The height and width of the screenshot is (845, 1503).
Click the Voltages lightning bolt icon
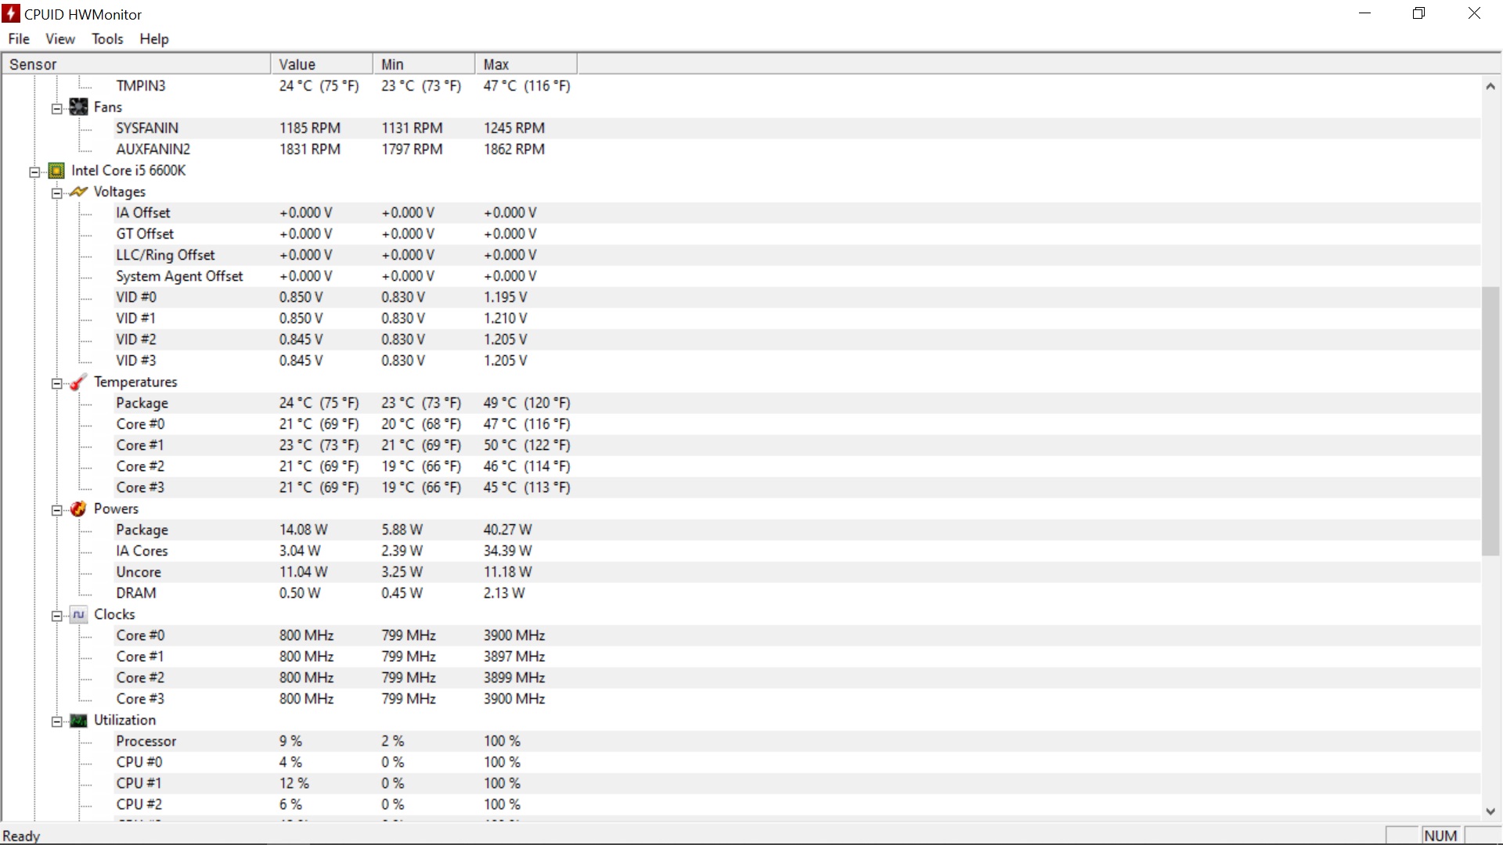(78, 192)
